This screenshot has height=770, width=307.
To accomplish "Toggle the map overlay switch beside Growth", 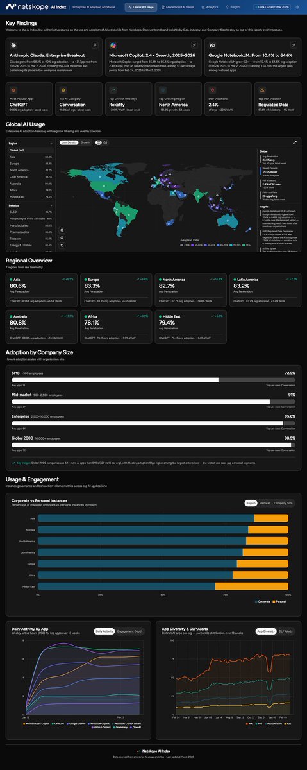I will [98, 142].
